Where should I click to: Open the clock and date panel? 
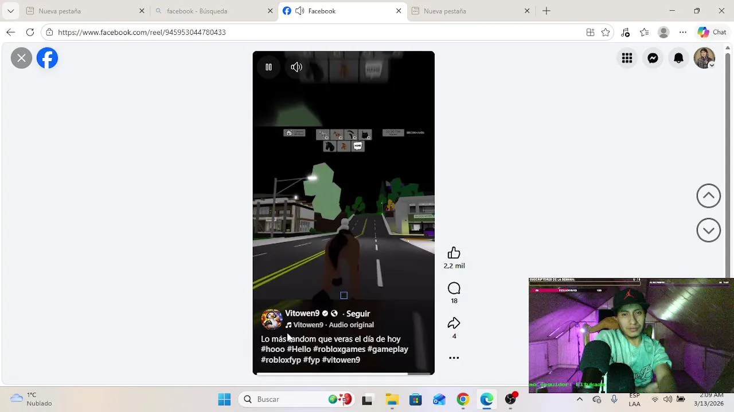(708, 399)
